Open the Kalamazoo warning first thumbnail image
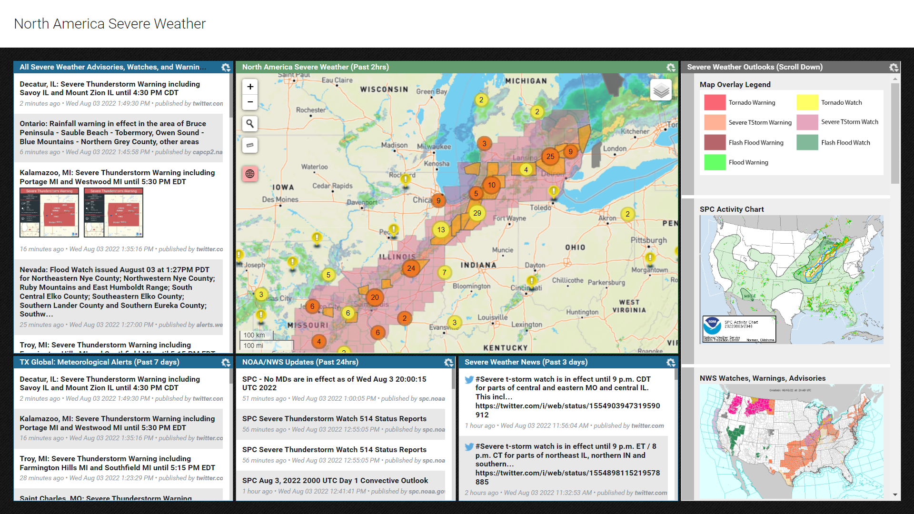The height and width of the screenshot is (514, 914). [x=49, y=212]
